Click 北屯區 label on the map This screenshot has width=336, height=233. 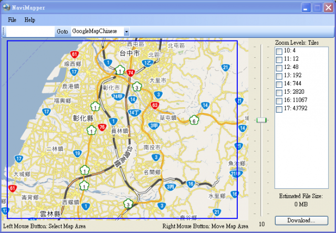tap(176, 46)
